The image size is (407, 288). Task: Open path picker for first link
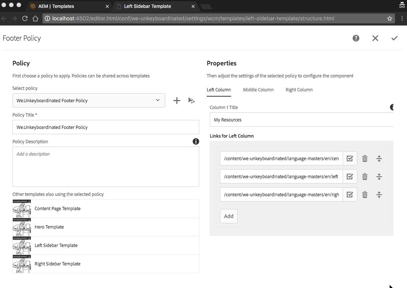point(350,158)
